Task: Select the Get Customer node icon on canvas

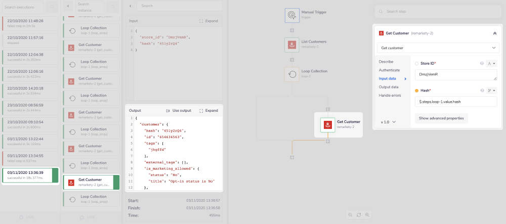Action: coord(328,124)
